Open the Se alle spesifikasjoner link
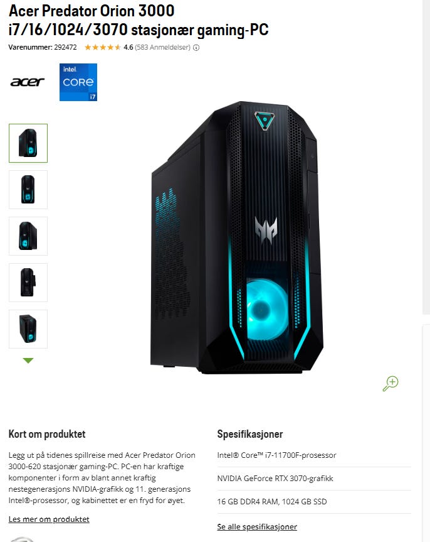This screenshot has width=430, height=542. tap(257, 527)
